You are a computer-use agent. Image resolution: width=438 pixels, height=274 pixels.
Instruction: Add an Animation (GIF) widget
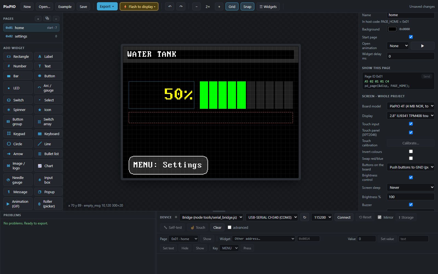[x=18, y=204]
